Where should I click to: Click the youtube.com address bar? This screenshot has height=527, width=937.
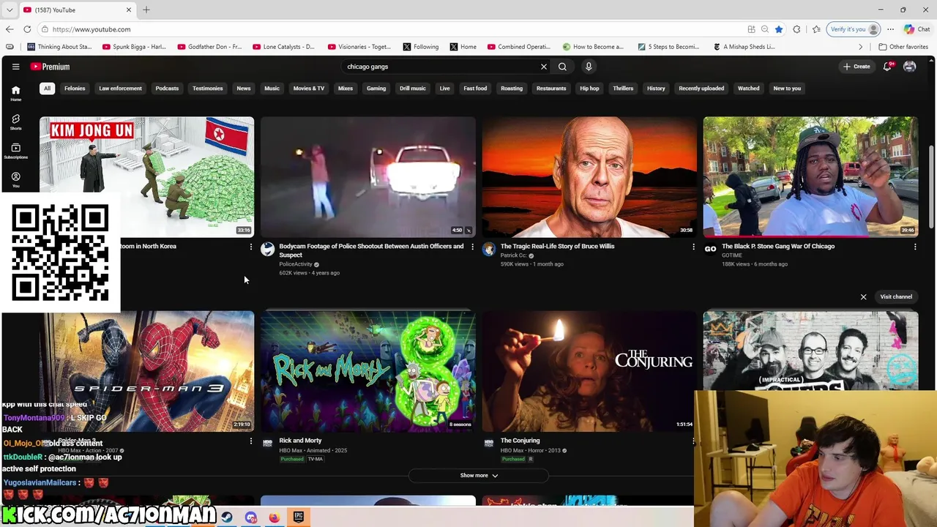click(395, 29)
